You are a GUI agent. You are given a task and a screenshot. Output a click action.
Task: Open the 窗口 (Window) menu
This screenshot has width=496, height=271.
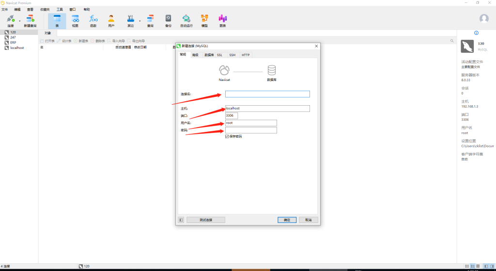[73, 10]
